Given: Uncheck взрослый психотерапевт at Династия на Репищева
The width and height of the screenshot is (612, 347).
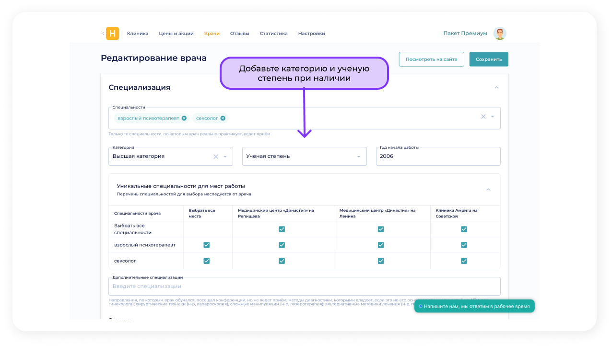Looking at the screenshot, I should [x=282, y=245].
